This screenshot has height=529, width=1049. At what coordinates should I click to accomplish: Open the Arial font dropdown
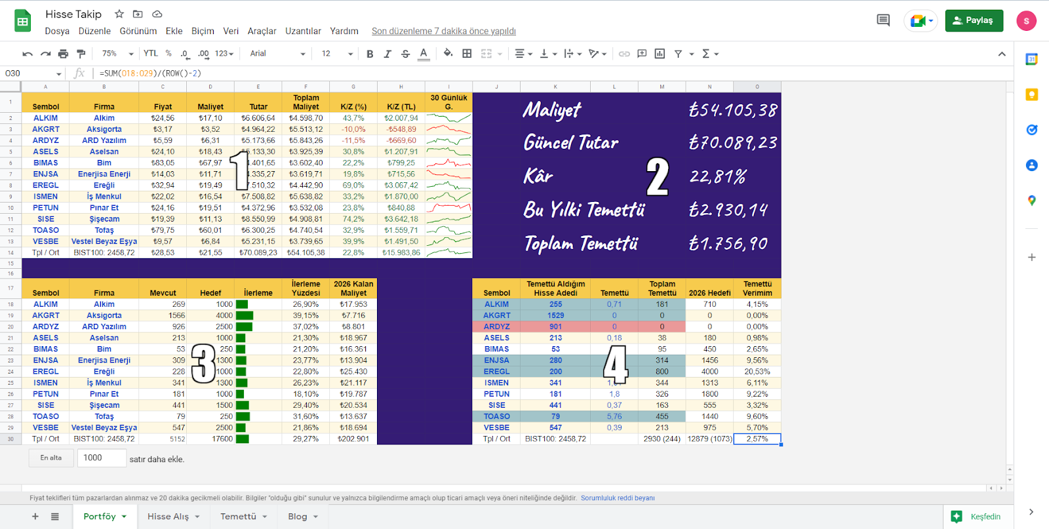[x=277, y=54]
